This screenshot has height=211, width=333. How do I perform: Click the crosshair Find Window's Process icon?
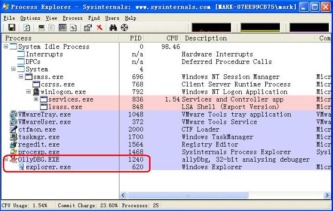click(125, 28)
